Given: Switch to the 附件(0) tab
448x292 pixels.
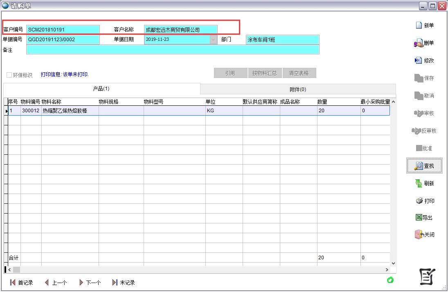Looking at the screenshot, I should 298,89.
